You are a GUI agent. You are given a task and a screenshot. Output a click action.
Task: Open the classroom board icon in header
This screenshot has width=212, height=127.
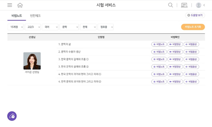[x=184, y=5]
